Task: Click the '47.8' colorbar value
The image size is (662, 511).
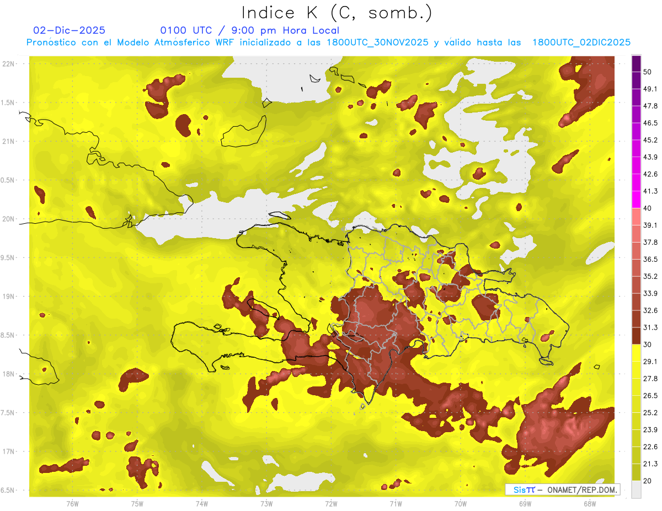Action: 650,106
